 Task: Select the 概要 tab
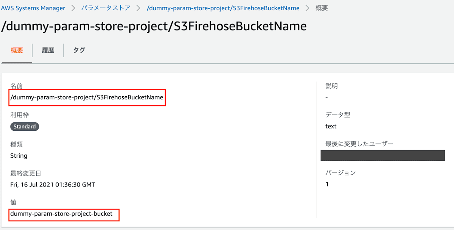pos(17,50)
